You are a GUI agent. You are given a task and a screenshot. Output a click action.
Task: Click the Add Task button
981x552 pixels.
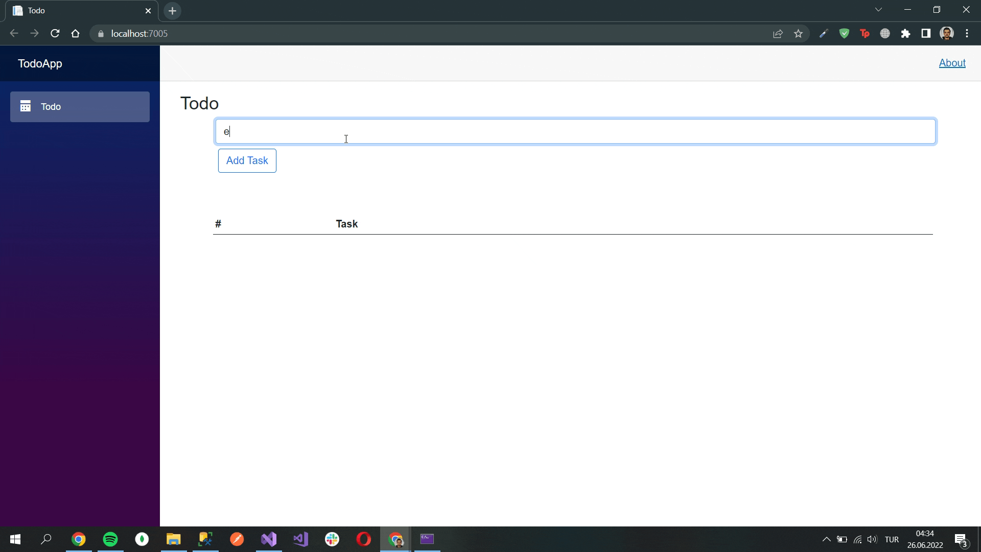pos(247,160)
